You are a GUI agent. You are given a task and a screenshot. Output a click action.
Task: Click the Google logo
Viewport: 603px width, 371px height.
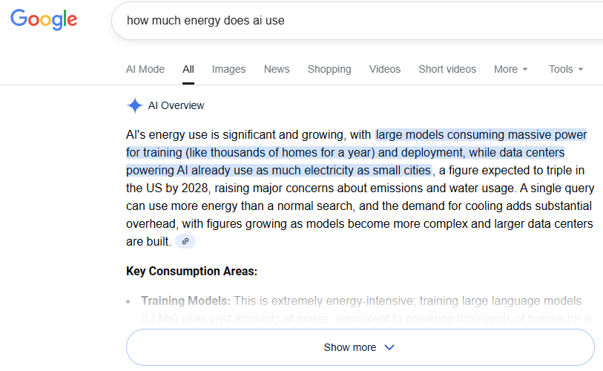pos(44,20)
